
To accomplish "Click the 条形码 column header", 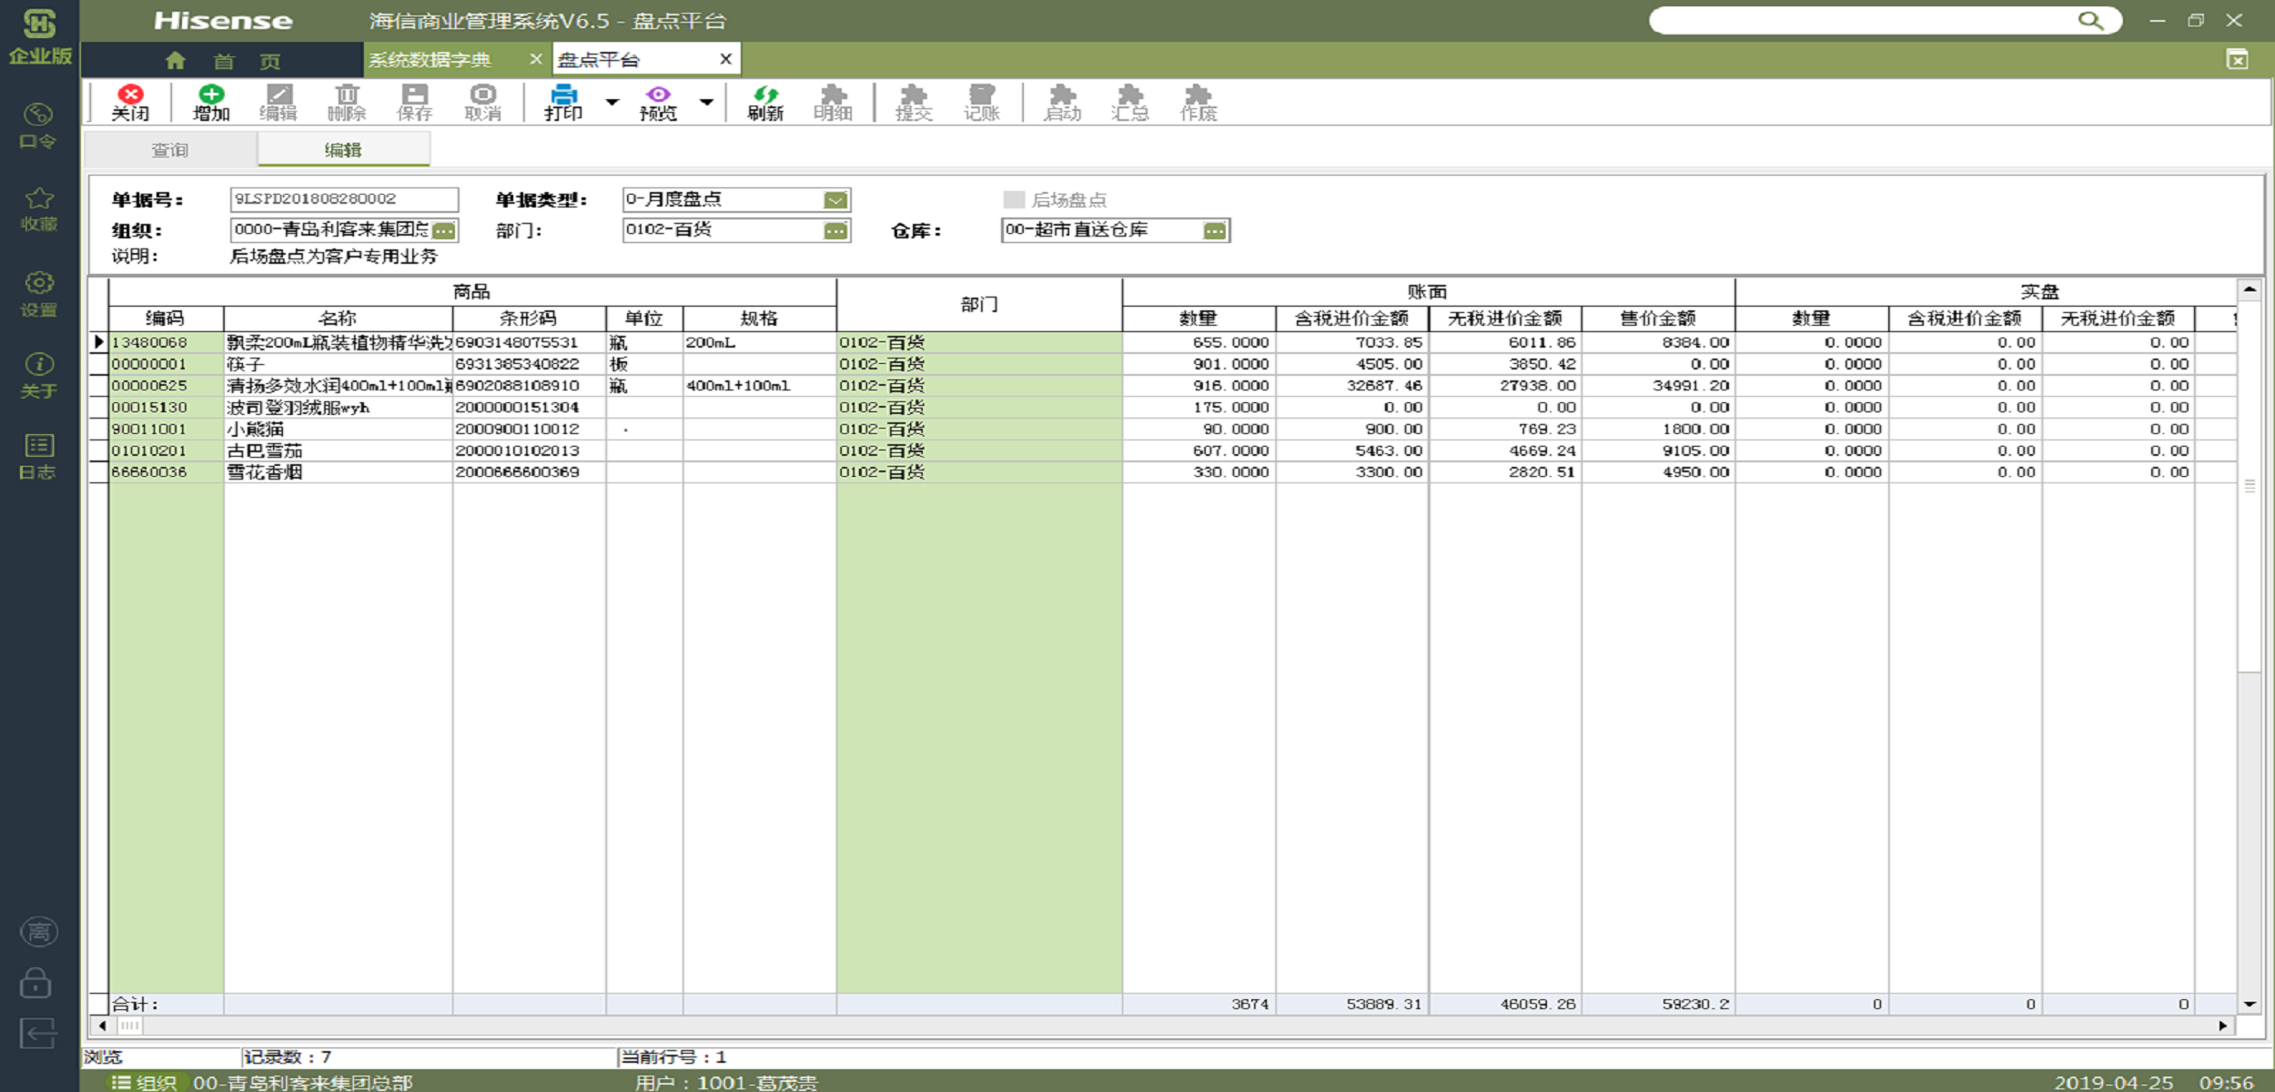I will (529, 318).
